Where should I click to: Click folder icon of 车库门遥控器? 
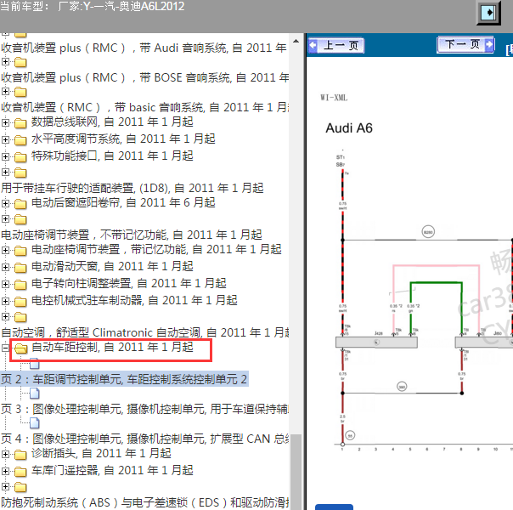click(20, 472)
